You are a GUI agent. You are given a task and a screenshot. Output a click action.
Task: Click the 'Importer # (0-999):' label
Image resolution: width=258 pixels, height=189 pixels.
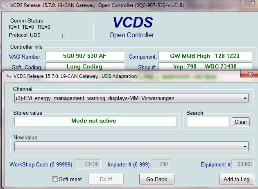point(129,164)
